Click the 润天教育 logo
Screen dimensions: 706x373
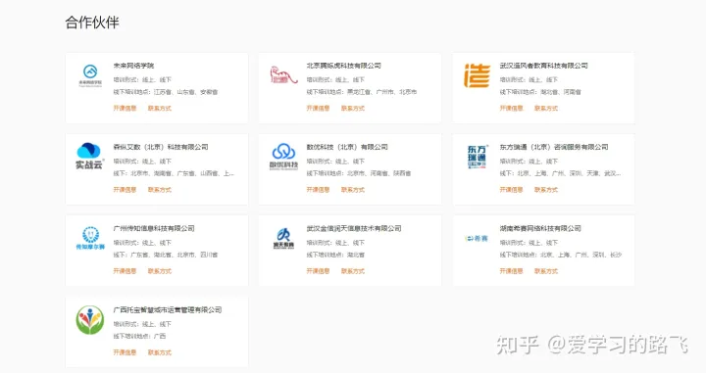coord(283,238)
